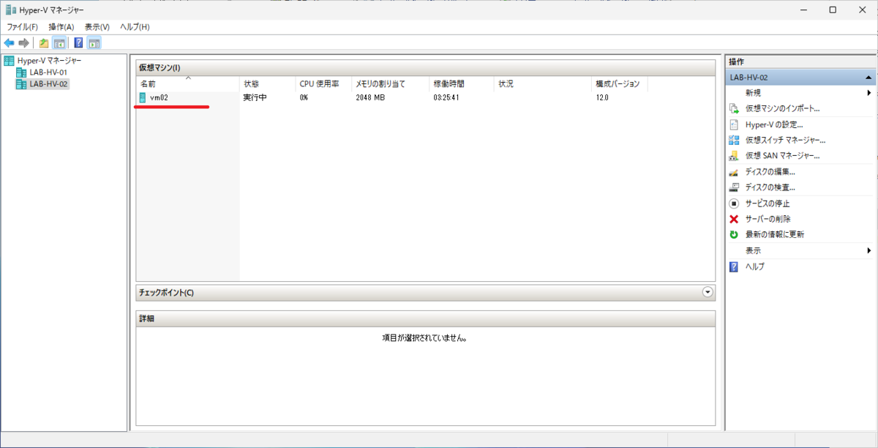Toggle the action pane toolbar icon
878x448 pixels.
coord(94,42)
